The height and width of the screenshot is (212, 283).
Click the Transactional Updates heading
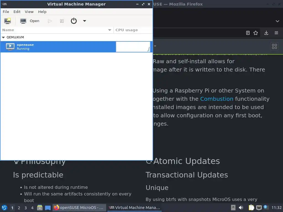pyautogui.click(x=187, y=175)
